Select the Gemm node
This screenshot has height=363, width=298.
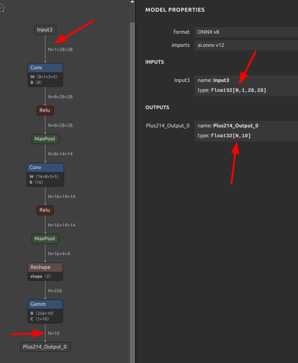tap(45, 311)
